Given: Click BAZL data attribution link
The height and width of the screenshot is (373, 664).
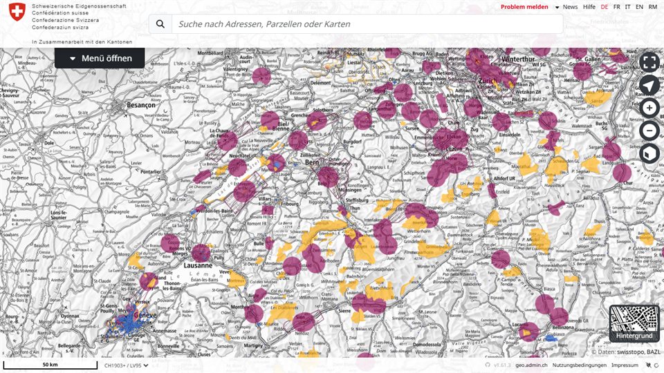Looking at the screenshot, I should coord(654,352).
